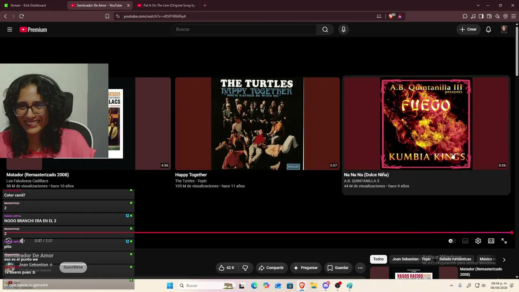519x292 pixels.
Task: Click the Compartir share button
Action: (271, 268)
